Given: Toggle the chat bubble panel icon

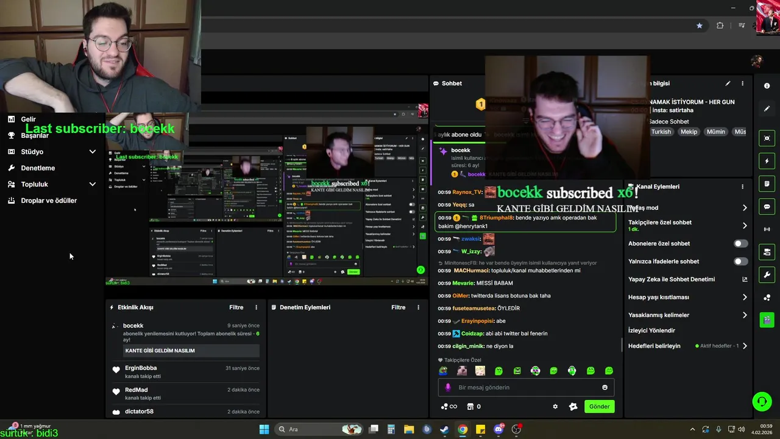Looking at the screenshot, I should [767, 207].
